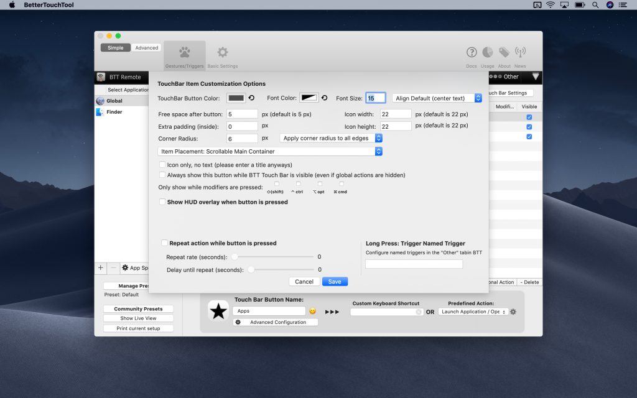Enable Show HUD overlay when button is pressed

[162, 202]
